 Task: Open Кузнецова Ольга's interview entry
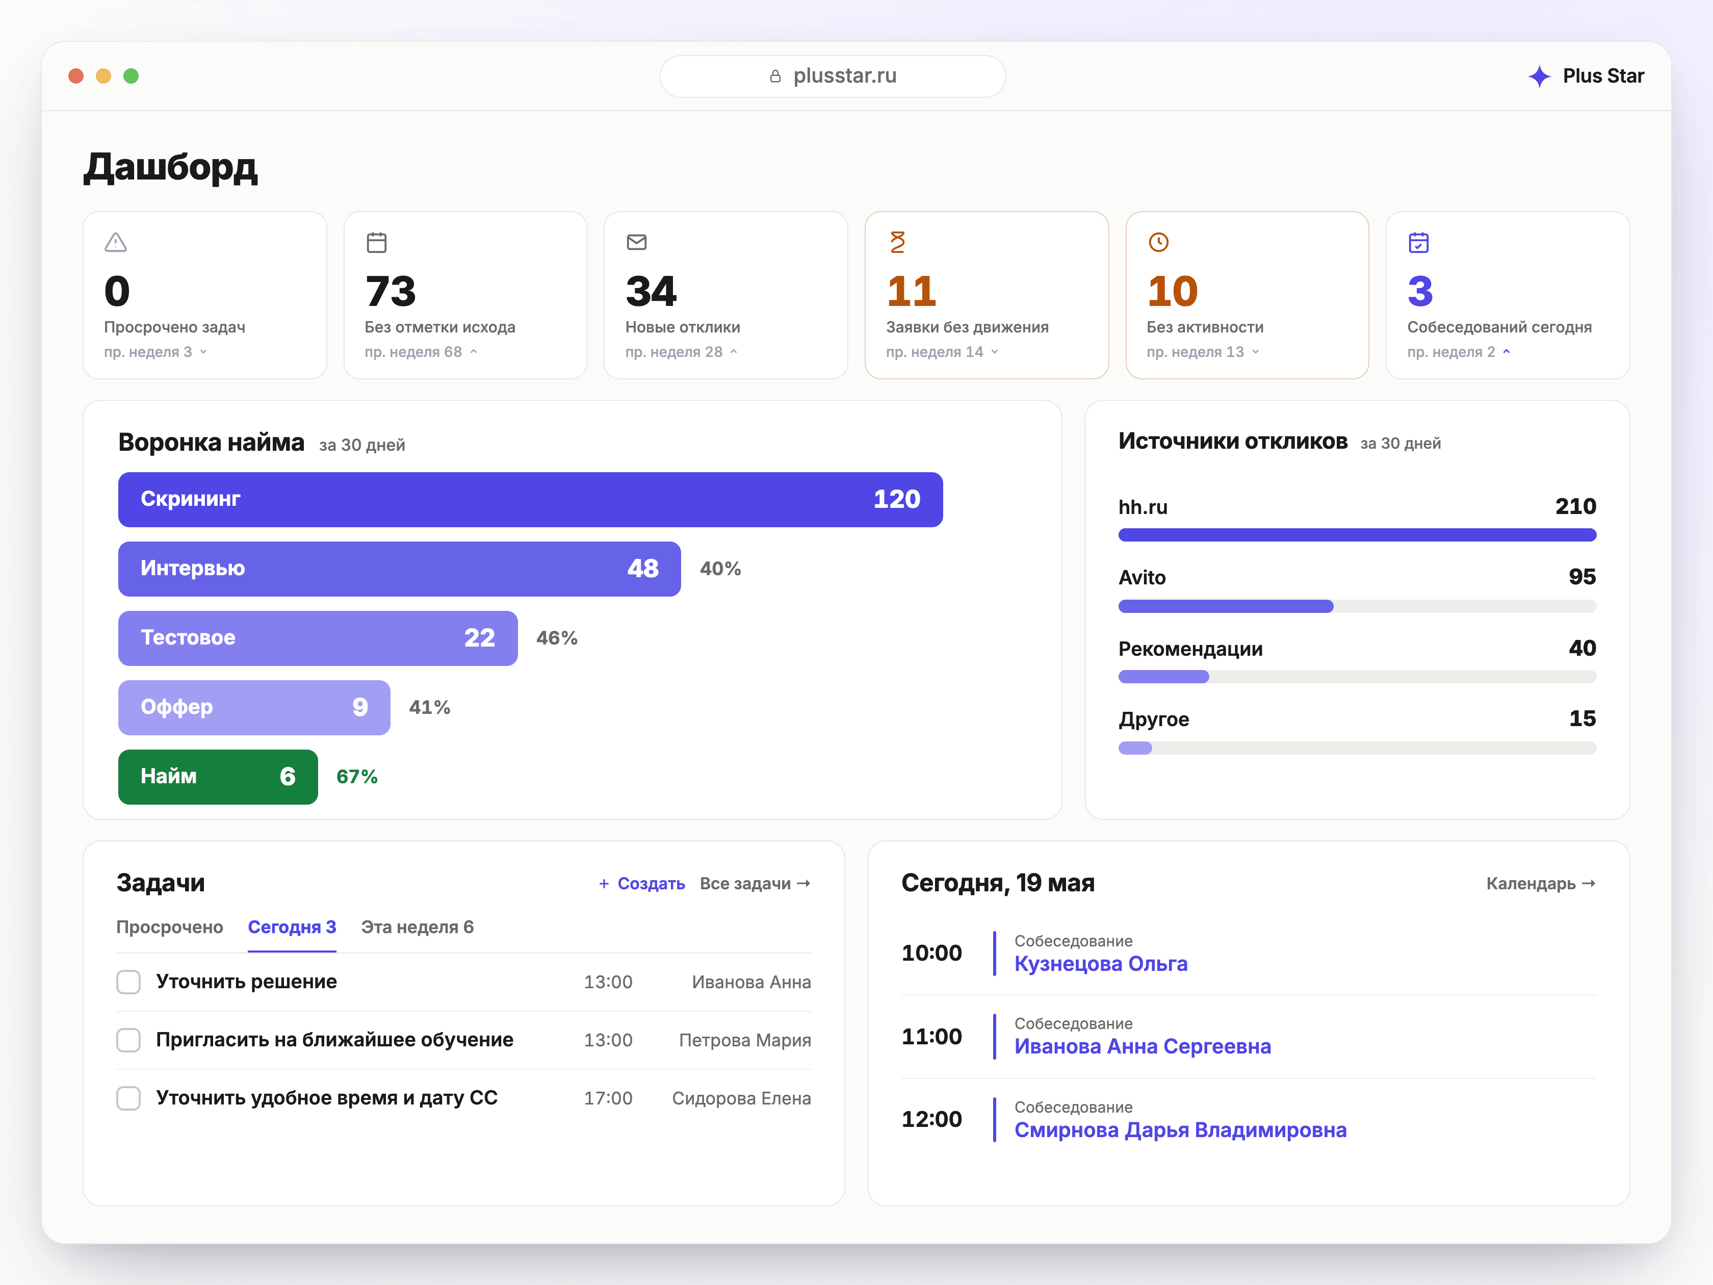coord(1100,964)
